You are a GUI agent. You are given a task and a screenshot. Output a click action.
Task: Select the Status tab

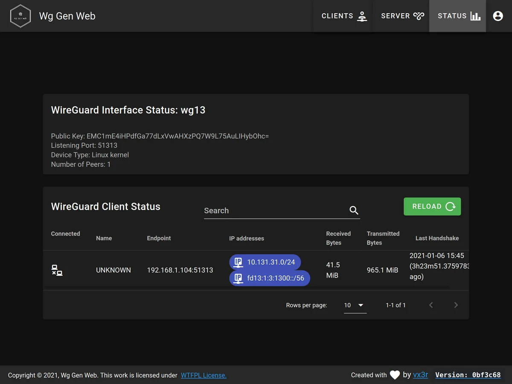coord(458,16)
